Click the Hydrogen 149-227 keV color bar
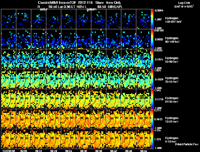Image resolution: width=200 pixels, height=152 pixels. click(x=152, y=19)
